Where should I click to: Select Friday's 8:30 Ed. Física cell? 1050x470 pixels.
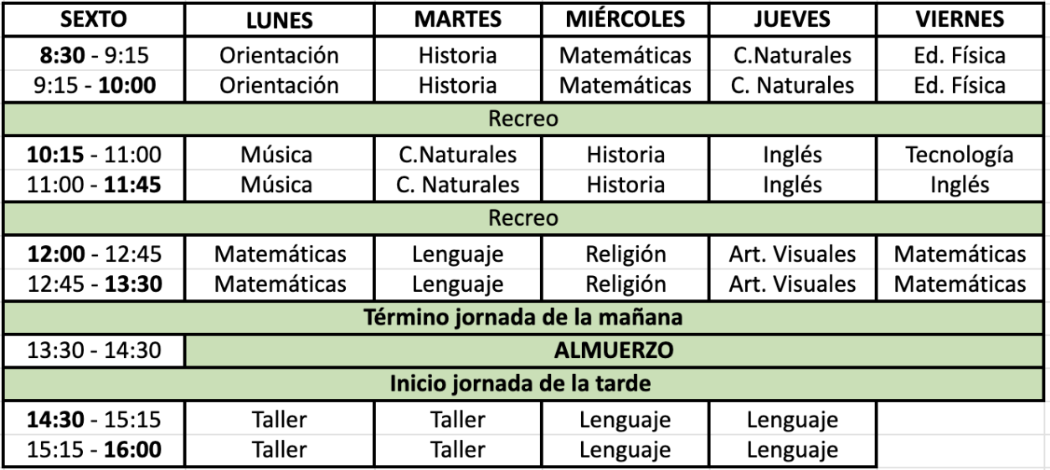960,57
